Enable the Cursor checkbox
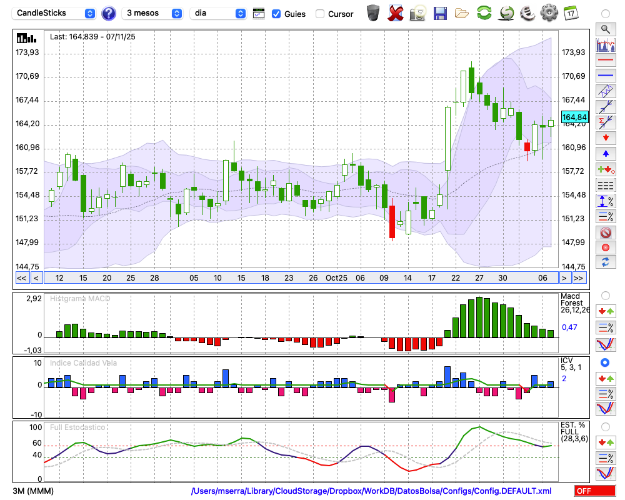The image size is (625, 500). point(320,14)
